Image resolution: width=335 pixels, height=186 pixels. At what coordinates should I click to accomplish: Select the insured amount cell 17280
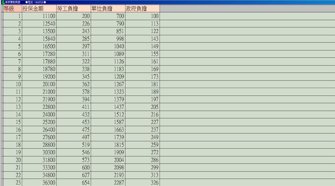tap(39, 54)
